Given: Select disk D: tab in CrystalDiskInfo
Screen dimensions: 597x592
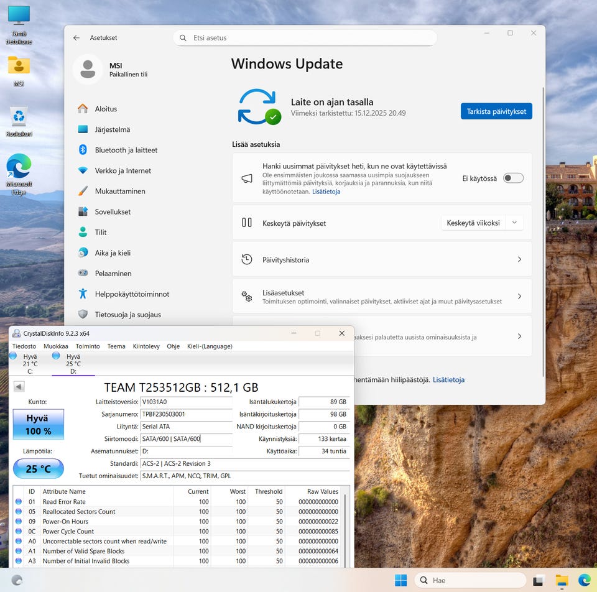Looking at the screenshot, I should pos(72,364).
